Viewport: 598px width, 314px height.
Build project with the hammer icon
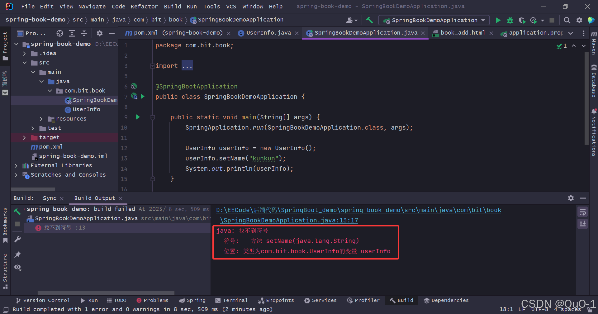pyautogui.click(x=369, y=20)
